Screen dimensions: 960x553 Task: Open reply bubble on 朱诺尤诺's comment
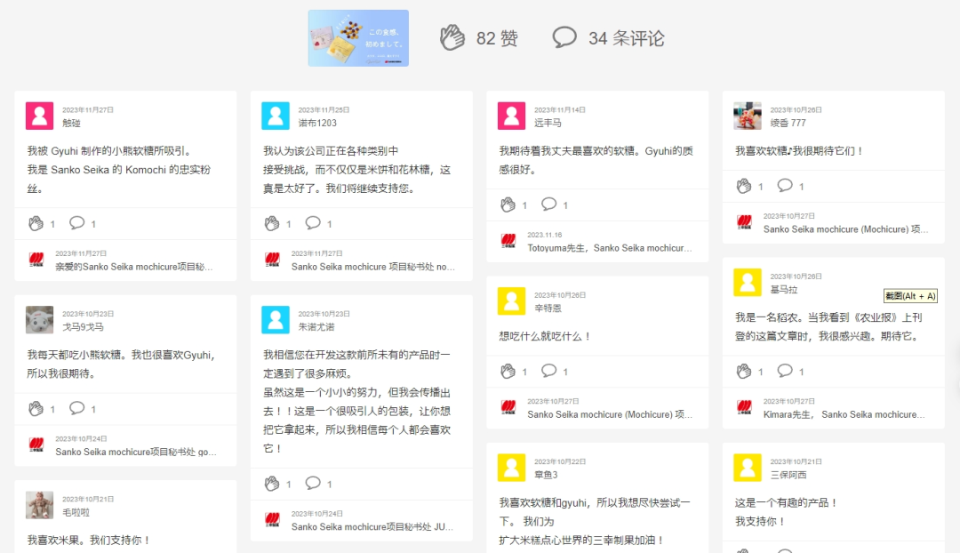(x=313, y=484)
